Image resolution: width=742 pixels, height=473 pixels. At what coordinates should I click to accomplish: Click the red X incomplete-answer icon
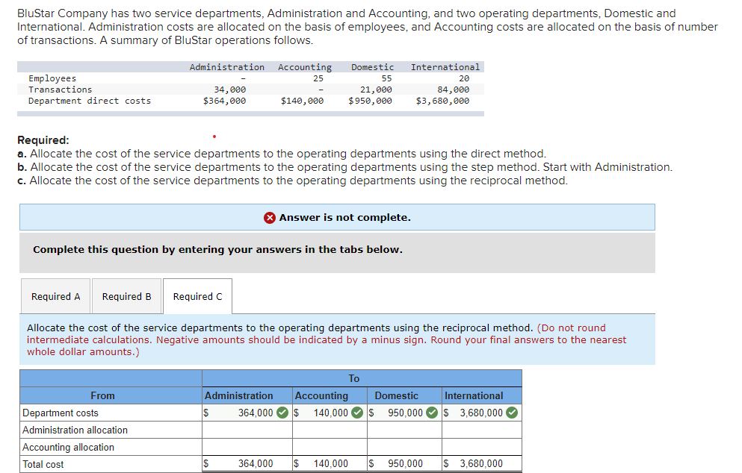270,218
